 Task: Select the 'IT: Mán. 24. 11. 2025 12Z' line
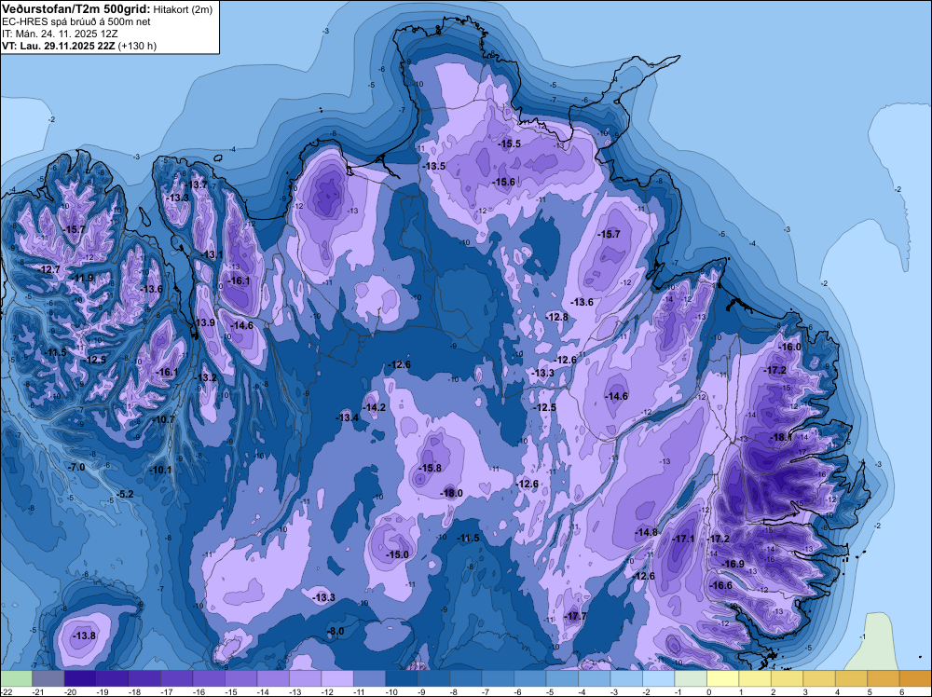[60, 34]
